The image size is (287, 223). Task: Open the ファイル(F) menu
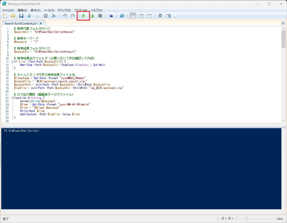8,10
